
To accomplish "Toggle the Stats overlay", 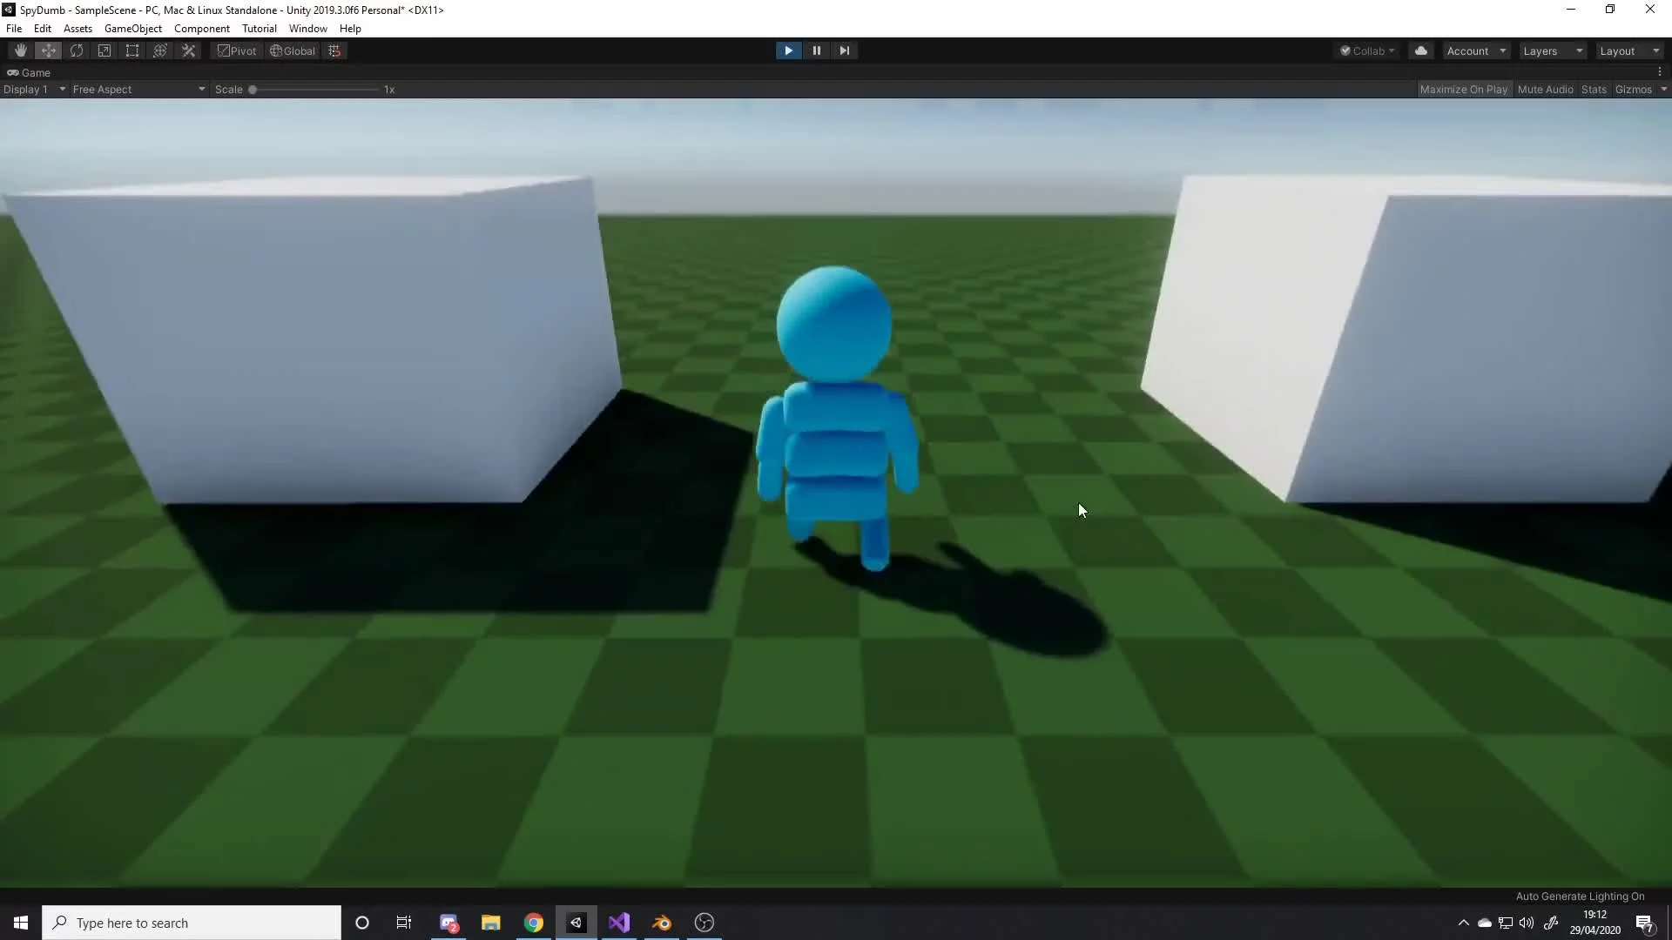I will coord(1594,90).
